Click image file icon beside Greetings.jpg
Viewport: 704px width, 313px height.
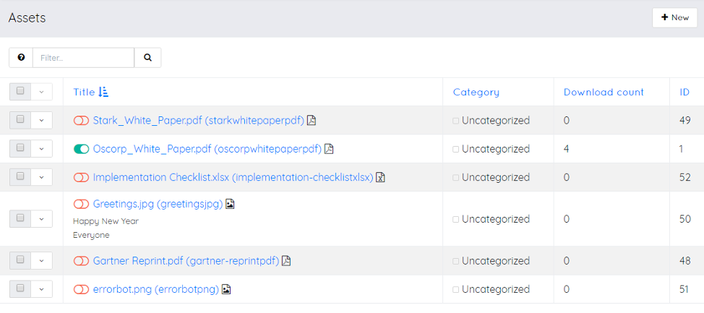(x=230, y=205)
